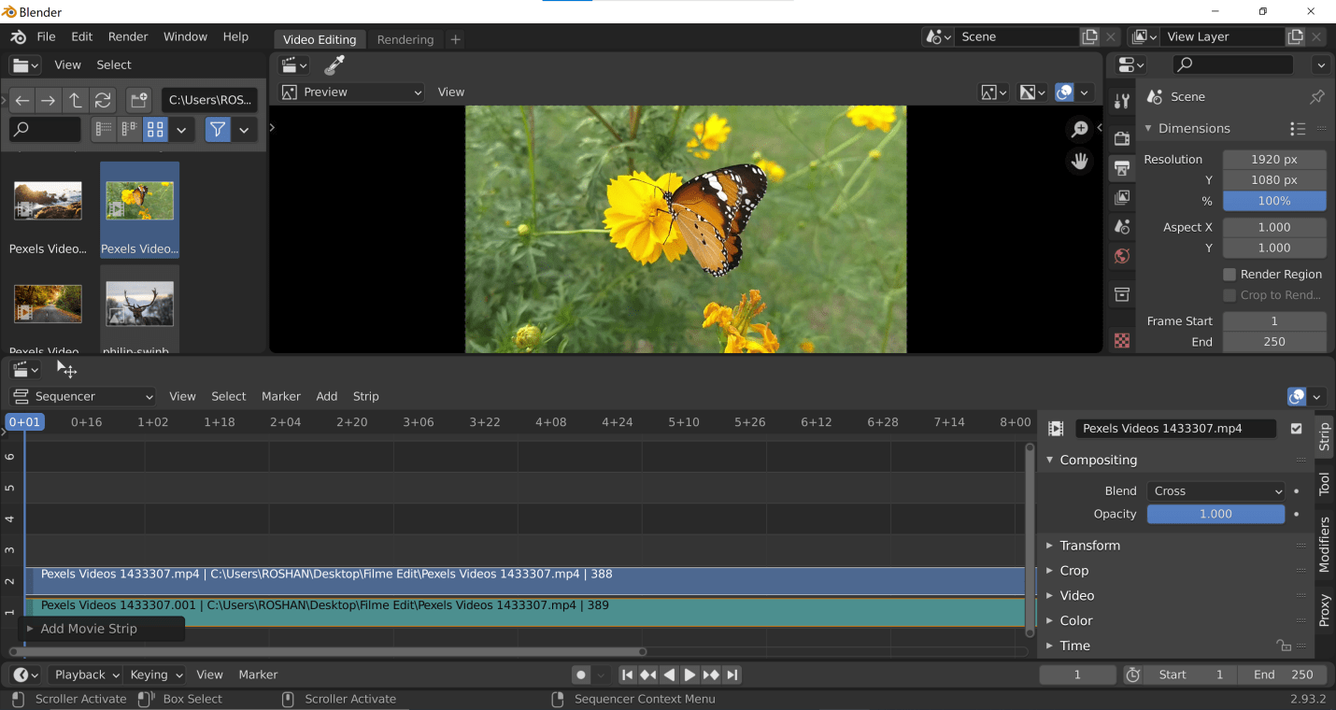The height and width of the screenshot is (710, 1336).
Task: Switch to the Rendering workspace tab
Action: click(x=405, y=39)
